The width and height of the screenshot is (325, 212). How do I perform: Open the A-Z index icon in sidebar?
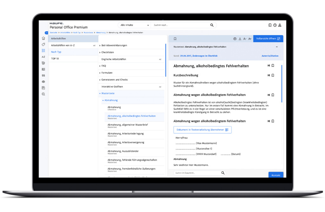click(x=43, y=57)
